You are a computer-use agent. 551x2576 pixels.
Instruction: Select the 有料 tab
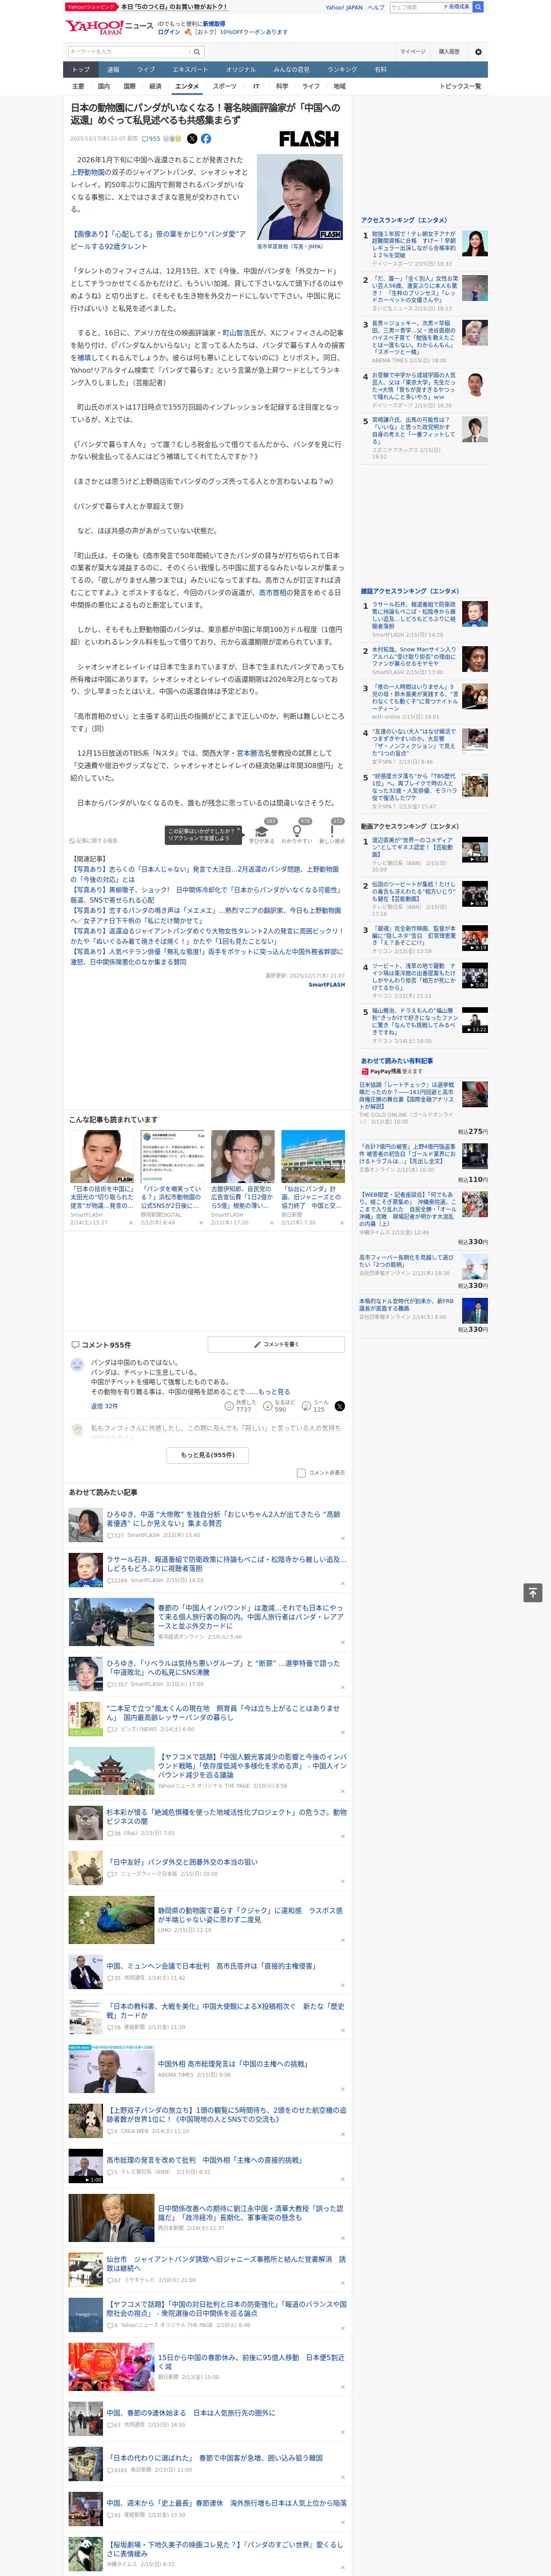tap(380, 70)
